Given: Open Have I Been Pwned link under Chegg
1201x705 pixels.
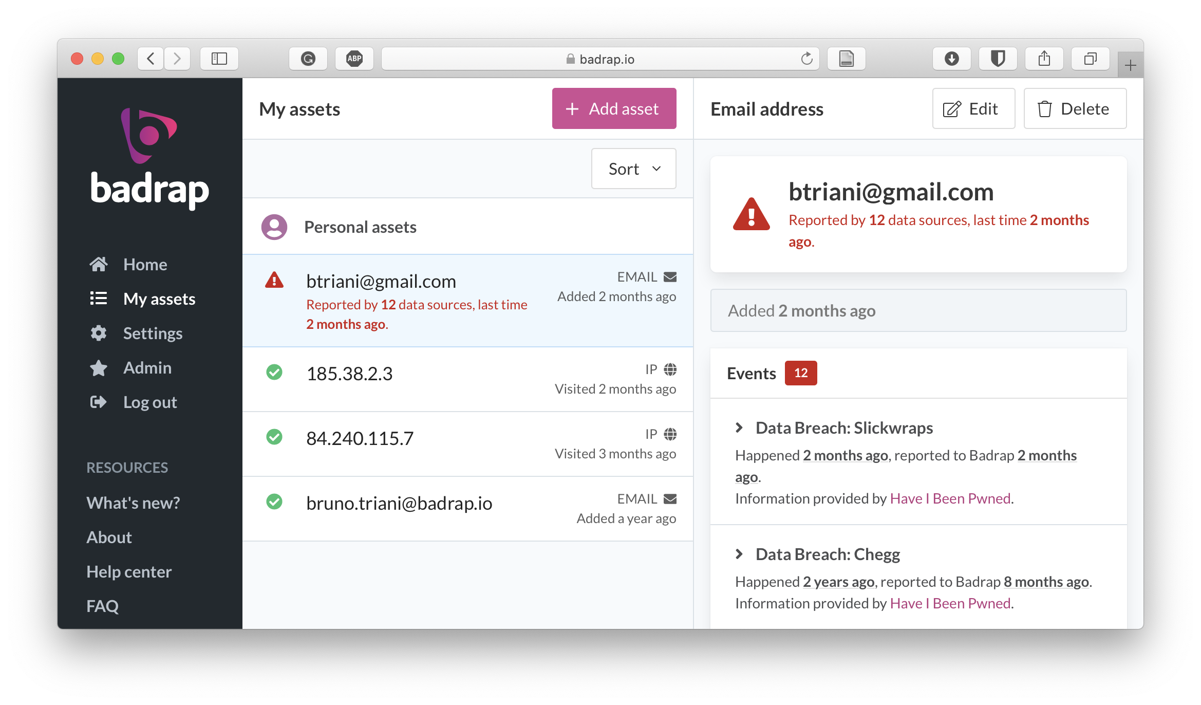Looking at the screenshot, I should coord(950,603).
